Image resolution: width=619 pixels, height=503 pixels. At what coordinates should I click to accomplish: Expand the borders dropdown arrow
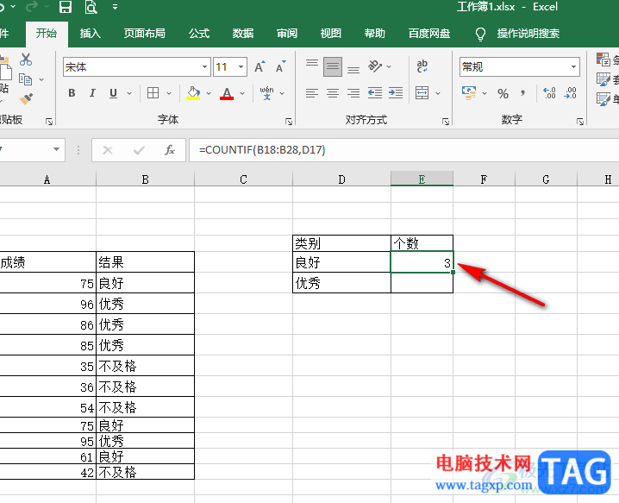[x=169, y=94]
